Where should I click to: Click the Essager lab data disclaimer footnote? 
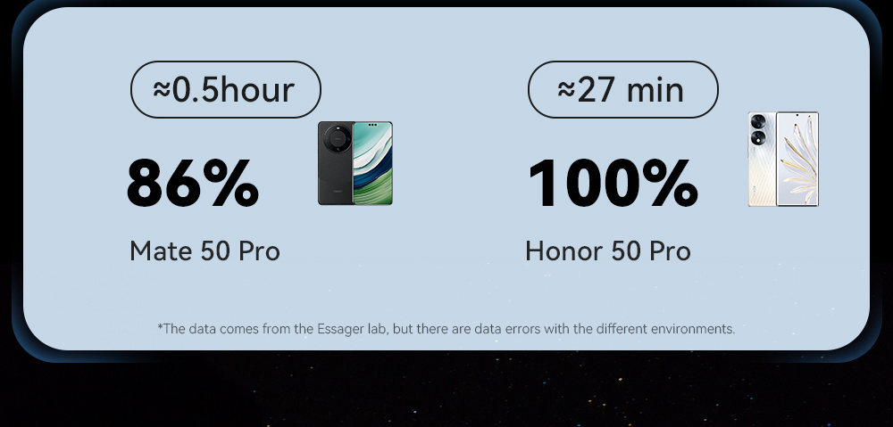[x=446, y=329]
